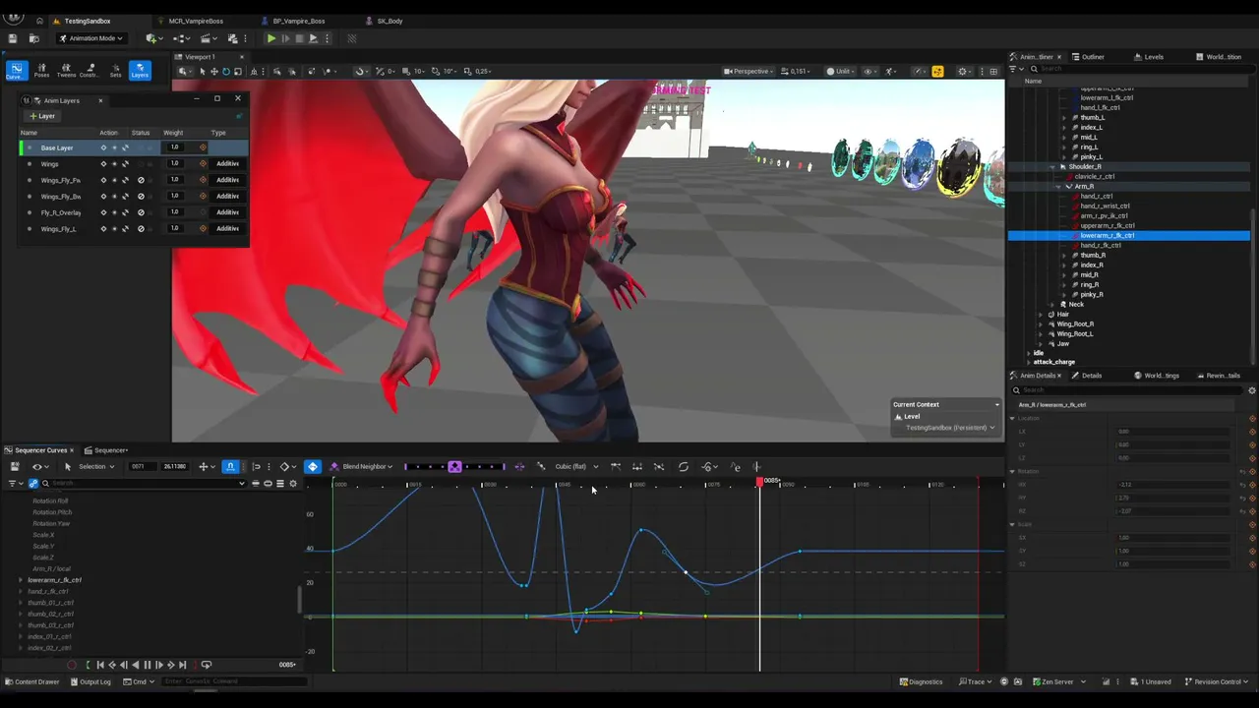This screenshot has height=708, width=1259.
Task: Open the Fly_R_Overlay layer type dropdown
Action: [x=227, y=212]
